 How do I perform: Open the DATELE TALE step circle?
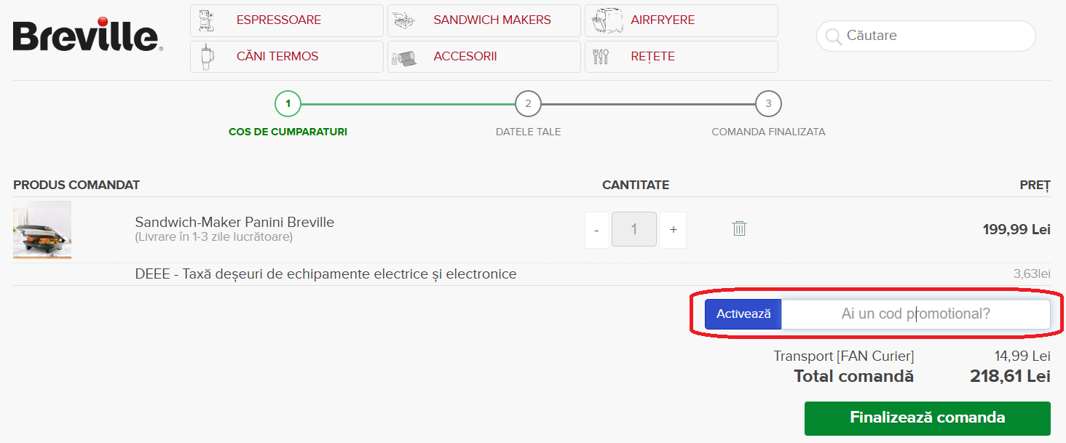528,103
